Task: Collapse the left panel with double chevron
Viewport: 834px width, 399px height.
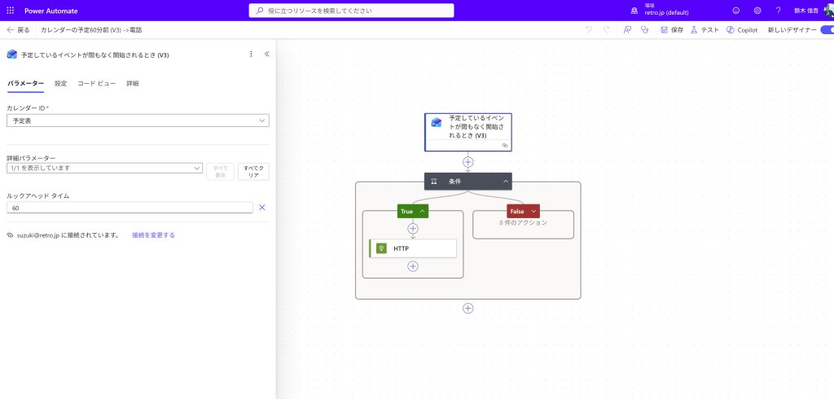Action: [266, 55]
